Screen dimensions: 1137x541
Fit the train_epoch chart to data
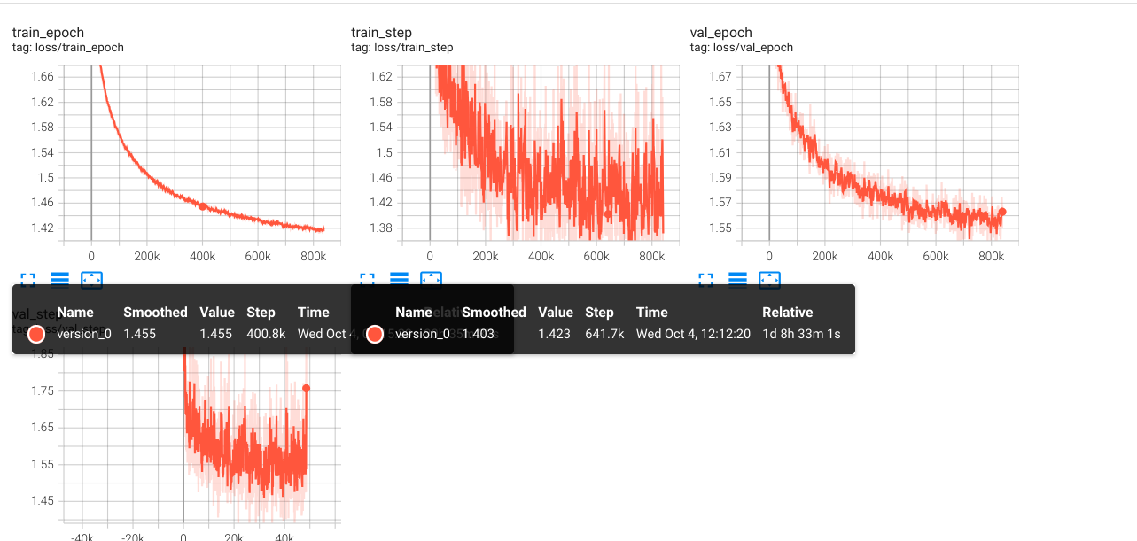[x=91, y=279]
